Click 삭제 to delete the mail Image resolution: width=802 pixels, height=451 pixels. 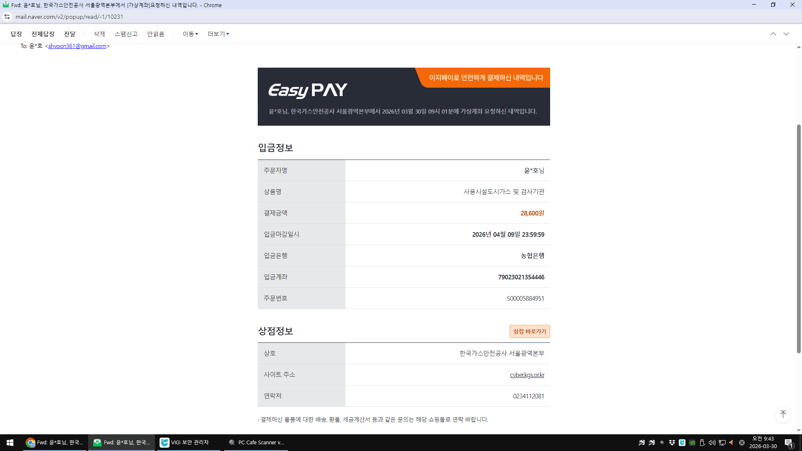point(99,34)
